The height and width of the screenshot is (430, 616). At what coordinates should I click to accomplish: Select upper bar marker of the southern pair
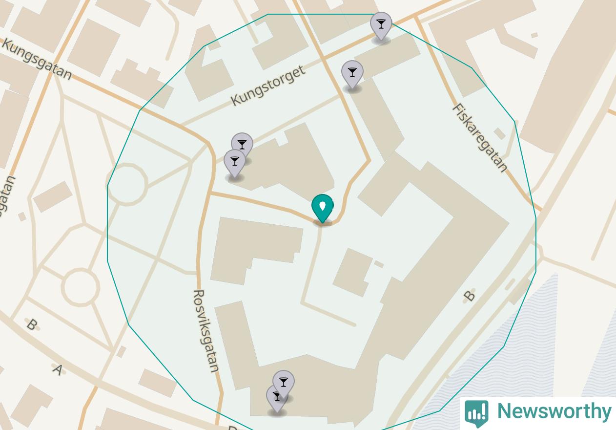[284, 385]
